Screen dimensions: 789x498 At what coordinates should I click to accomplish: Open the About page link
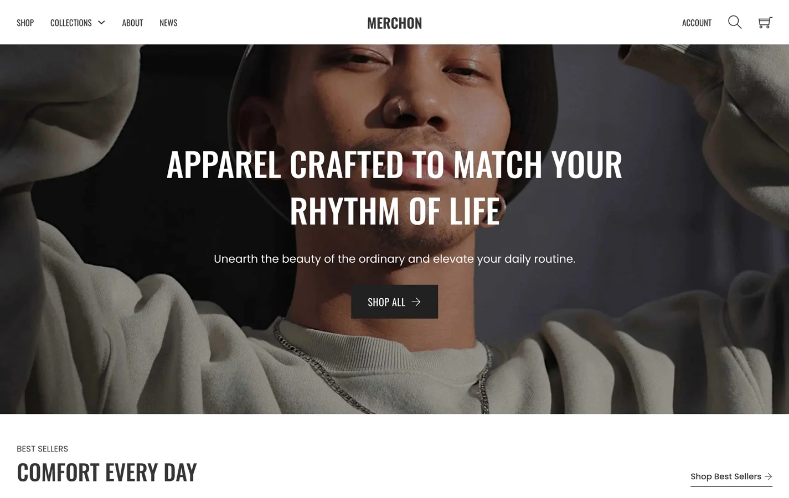coord(132,23)
